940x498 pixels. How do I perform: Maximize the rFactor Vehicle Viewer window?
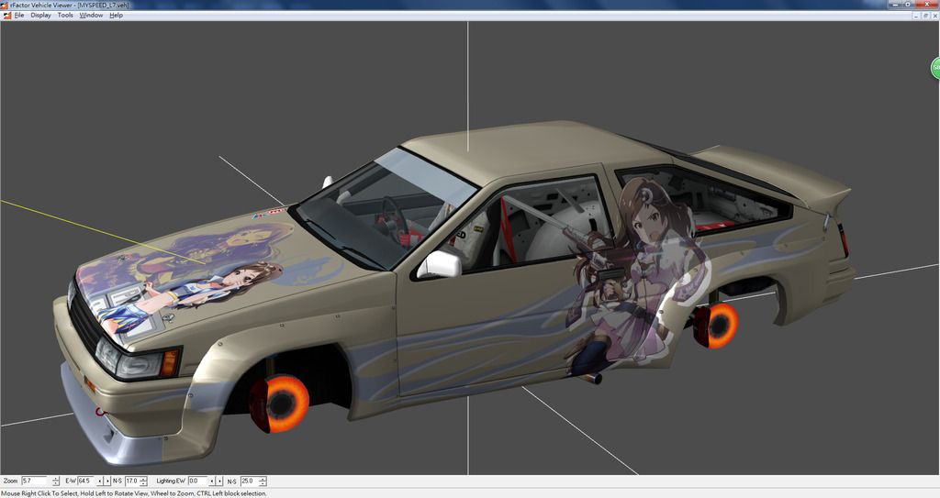click(908, 5)
